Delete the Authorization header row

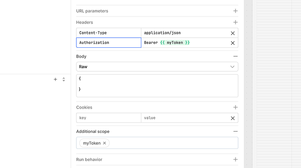tap(233, 43)
